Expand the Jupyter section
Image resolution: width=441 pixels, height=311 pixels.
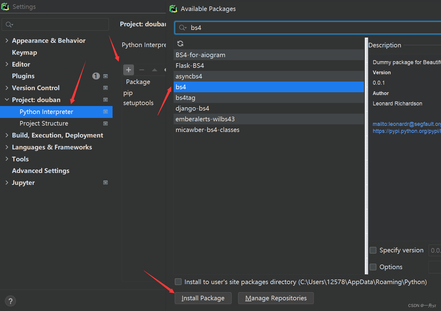coord(7,183)
